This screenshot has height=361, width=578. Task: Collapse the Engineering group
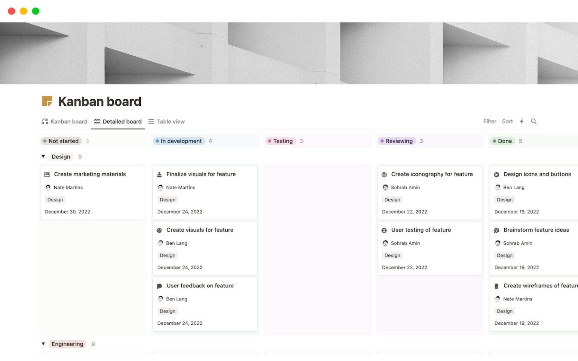coord(43,344)
